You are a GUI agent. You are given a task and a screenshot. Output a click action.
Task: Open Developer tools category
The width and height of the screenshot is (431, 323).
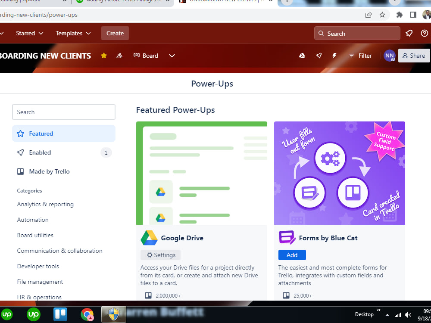click(x=38, y=266)
